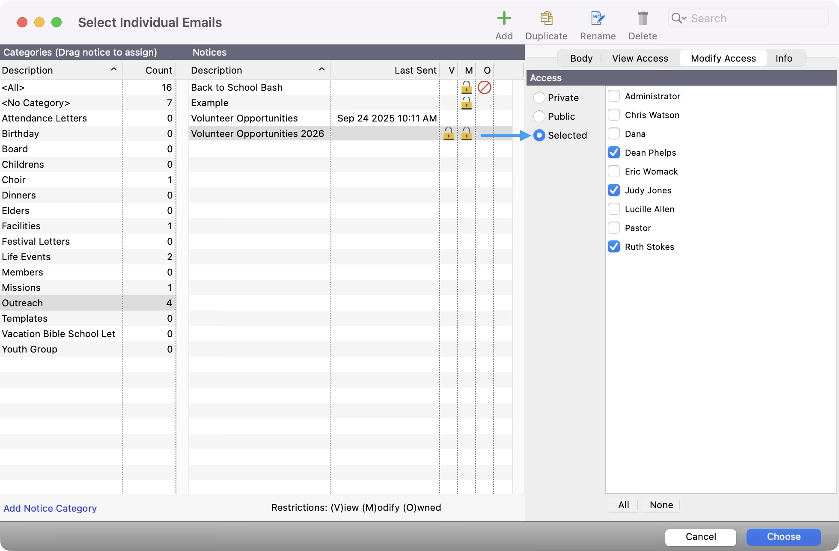Click the search magnifier icon

678,18
